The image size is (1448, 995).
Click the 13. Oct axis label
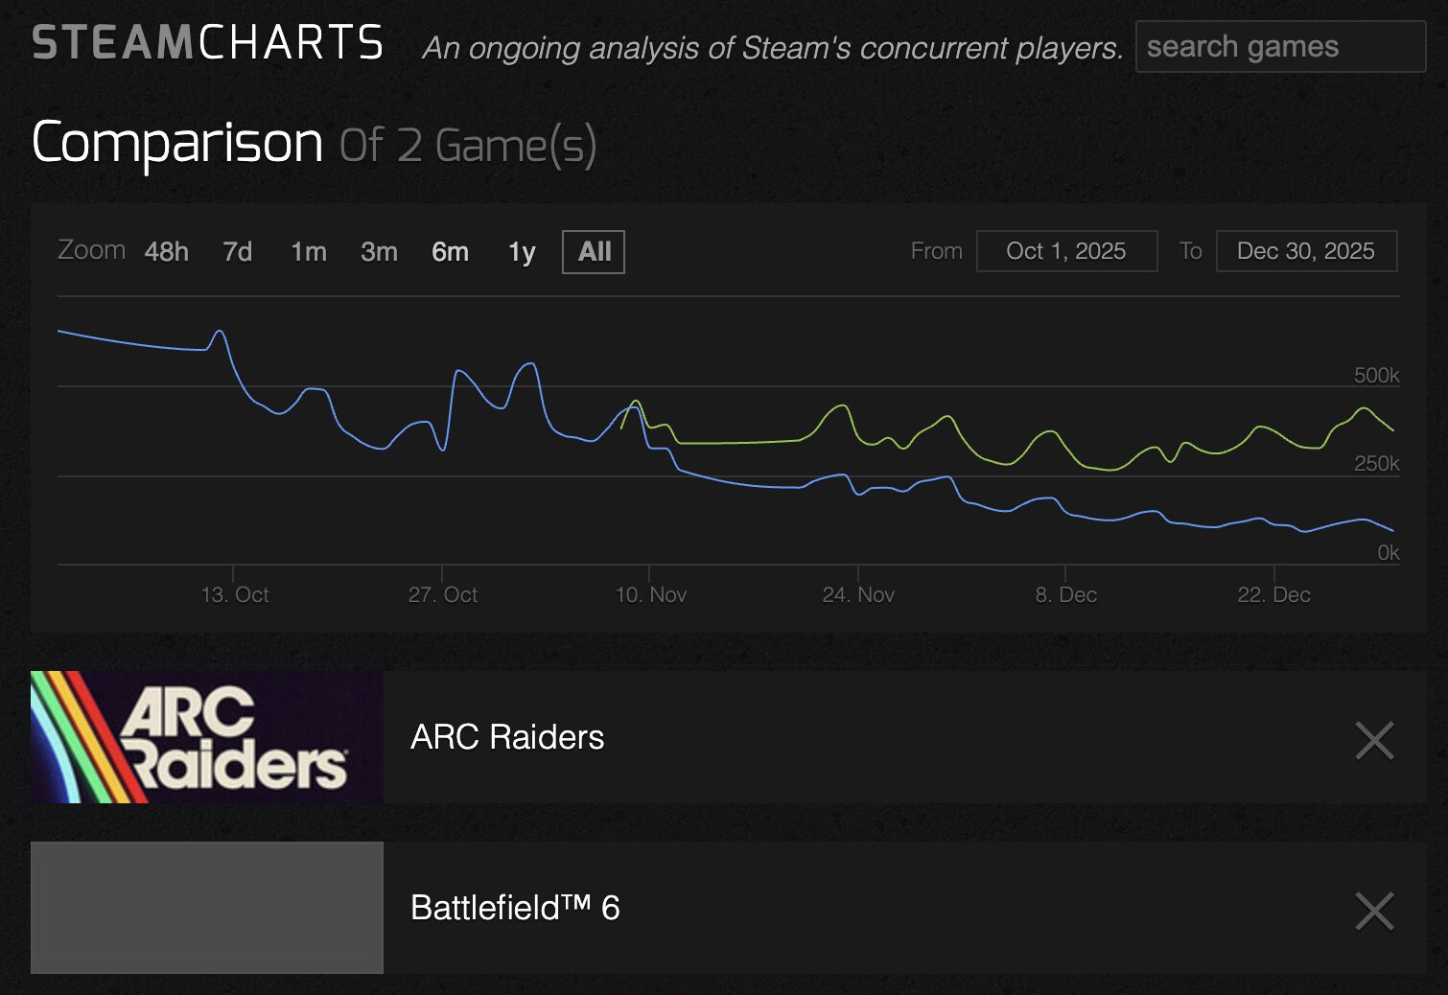pos(235,594)
